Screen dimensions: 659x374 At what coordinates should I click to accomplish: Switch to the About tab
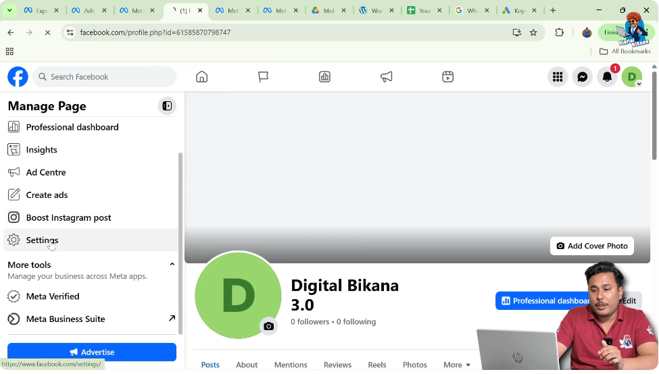247,365
